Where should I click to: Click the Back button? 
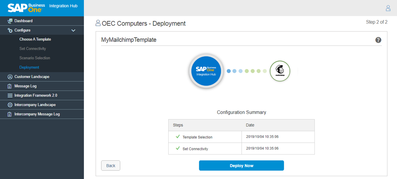coord(111,166)
